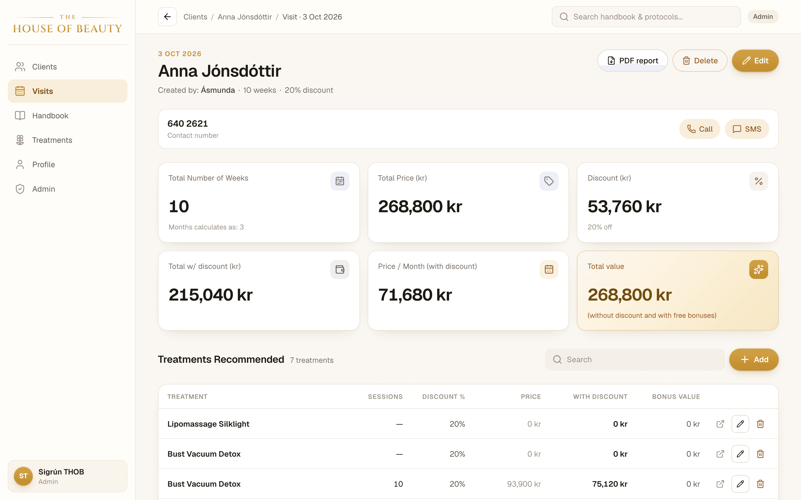Click calendar icon on Total Number of Weeks card
Viewport: 801px width, 500px height.
340,181
